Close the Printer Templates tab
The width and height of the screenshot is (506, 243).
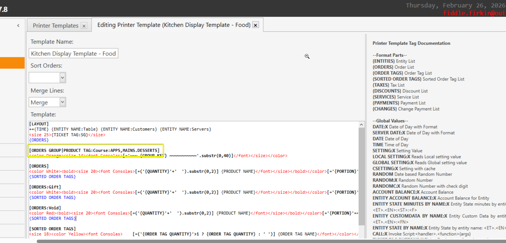coord(84,26)
